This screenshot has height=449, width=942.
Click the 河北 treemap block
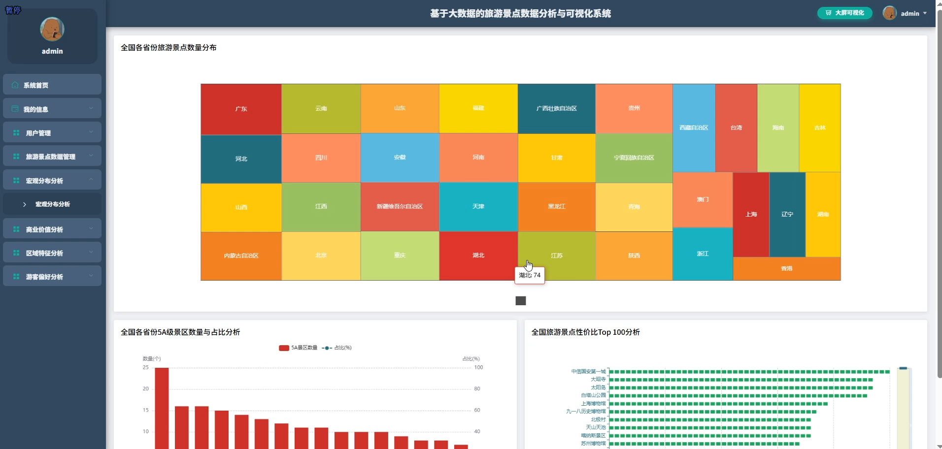pos(241,159)
